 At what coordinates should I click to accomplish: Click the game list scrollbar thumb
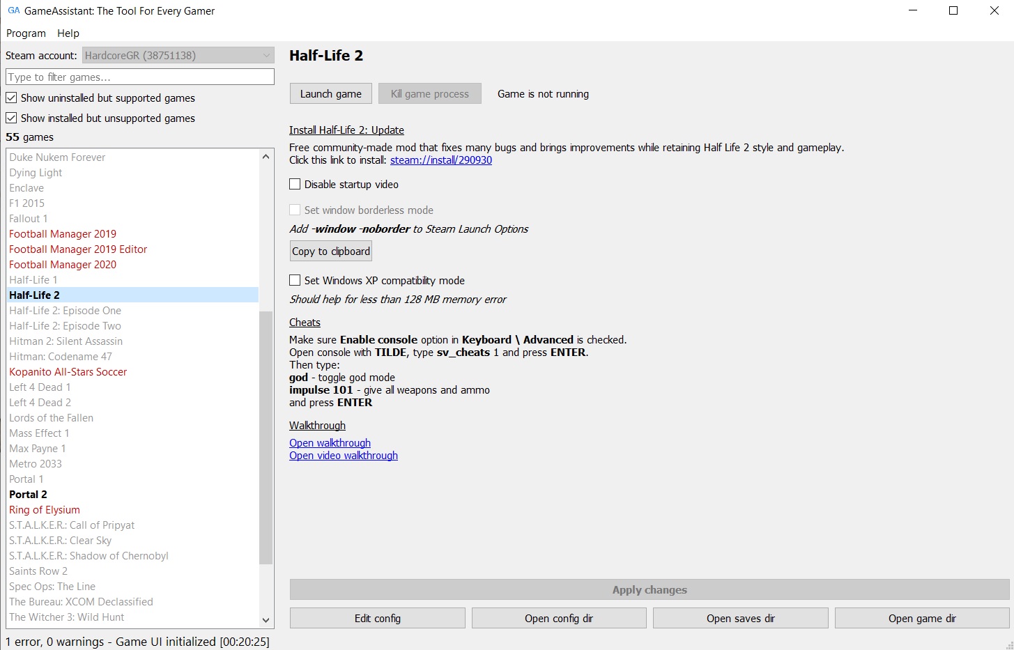[266, 438]
